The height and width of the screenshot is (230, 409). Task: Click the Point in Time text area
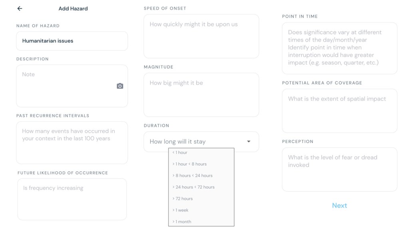[340, 48]
